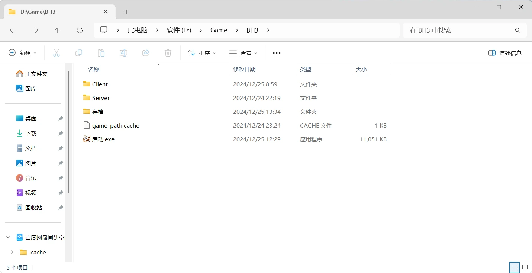Switch to details list view icon
Screen dimensions: 532x273
tap(515, 267)
